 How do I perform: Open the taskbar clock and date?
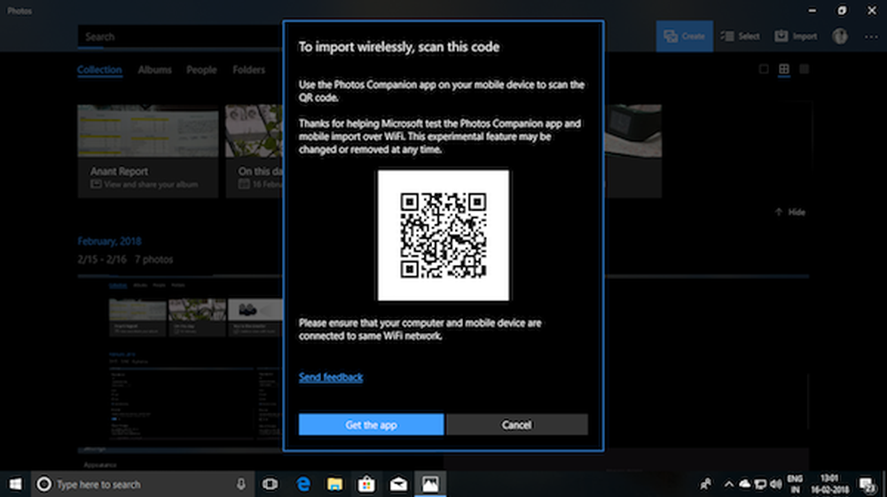pos(830,484)
